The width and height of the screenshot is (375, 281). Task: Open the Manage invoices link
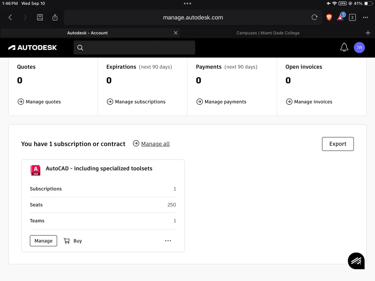point(313,102)
